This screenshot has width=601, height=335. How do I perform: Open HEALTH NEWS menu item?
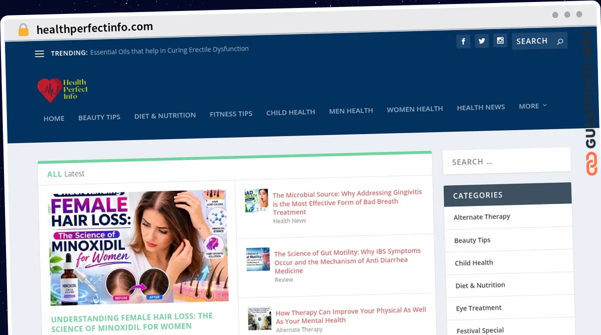tap(481, 107)
